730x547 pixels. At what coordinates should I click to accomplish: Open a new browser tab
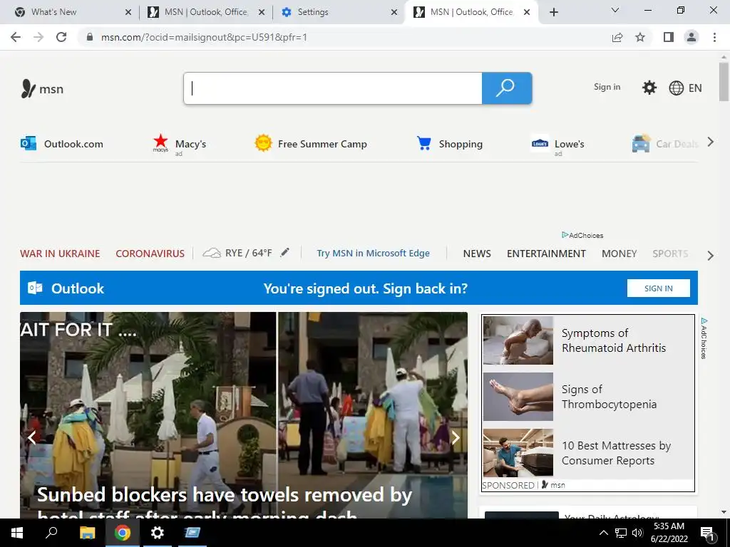point(553,13)
